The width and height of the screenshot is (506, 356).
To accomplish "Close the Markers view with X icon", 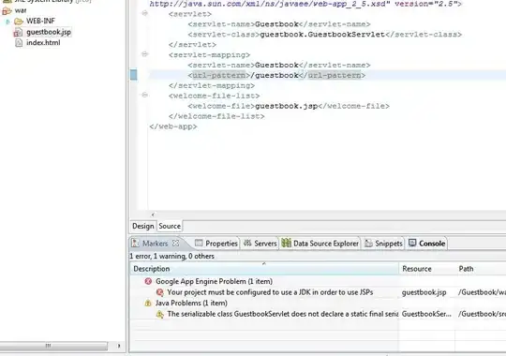I will (x=176, y=244).
